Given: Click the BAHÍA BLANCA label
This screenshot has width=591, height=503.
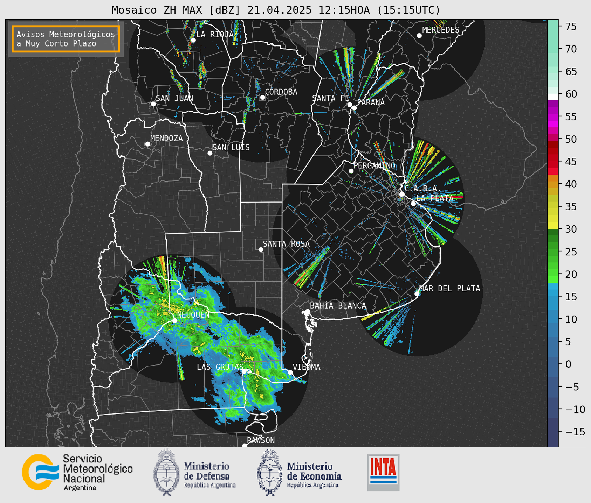Looking at the screenshot, I should coord(338,306).
